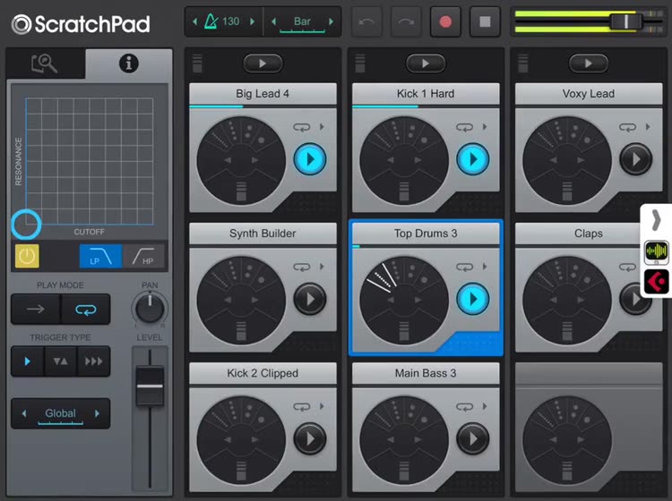Expand arrow on Kick 1 Hard pad
This screenshot has width=672, height=501.
[x=485, y=127]
